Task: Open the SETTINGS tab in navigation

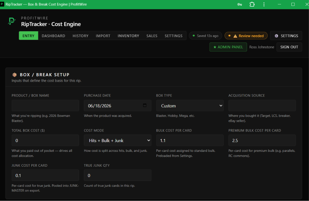Action: (173, 36)
